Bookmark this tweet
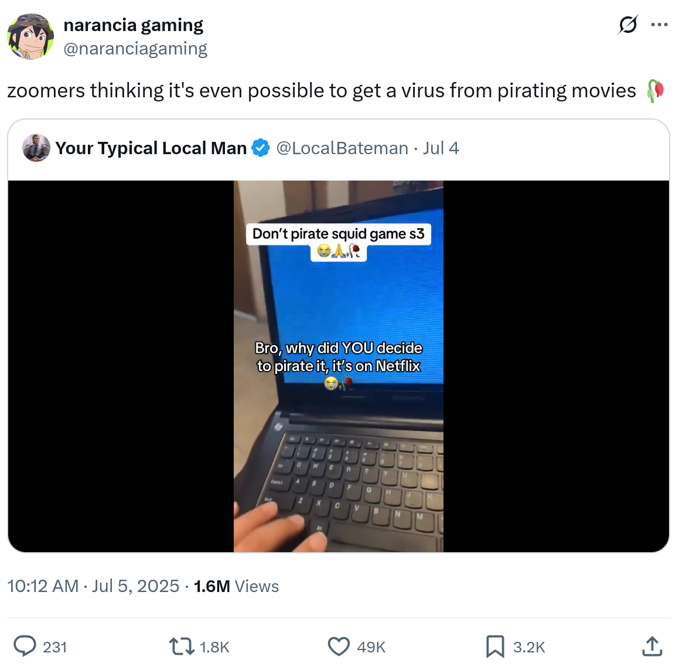 [495, 647]
